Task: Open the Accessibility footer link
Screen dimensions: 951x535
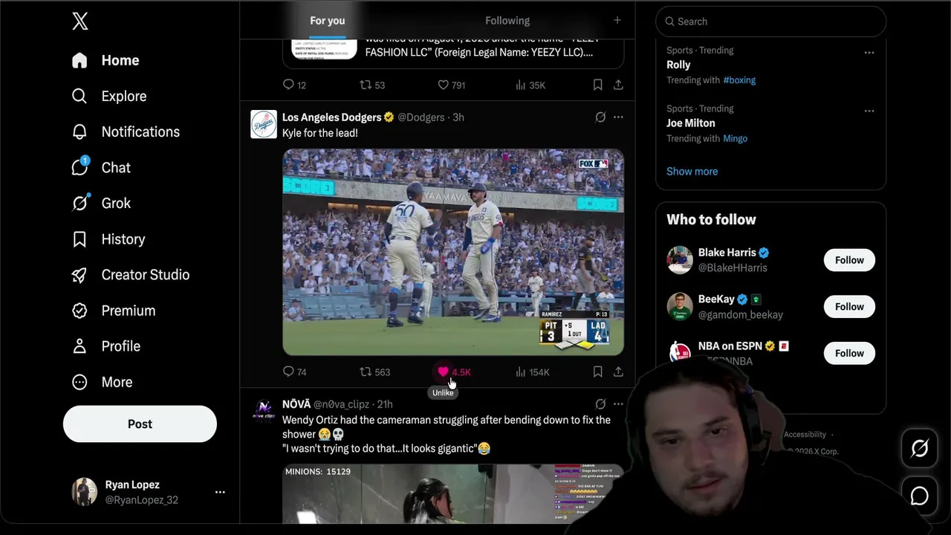Action: (805, 435)
